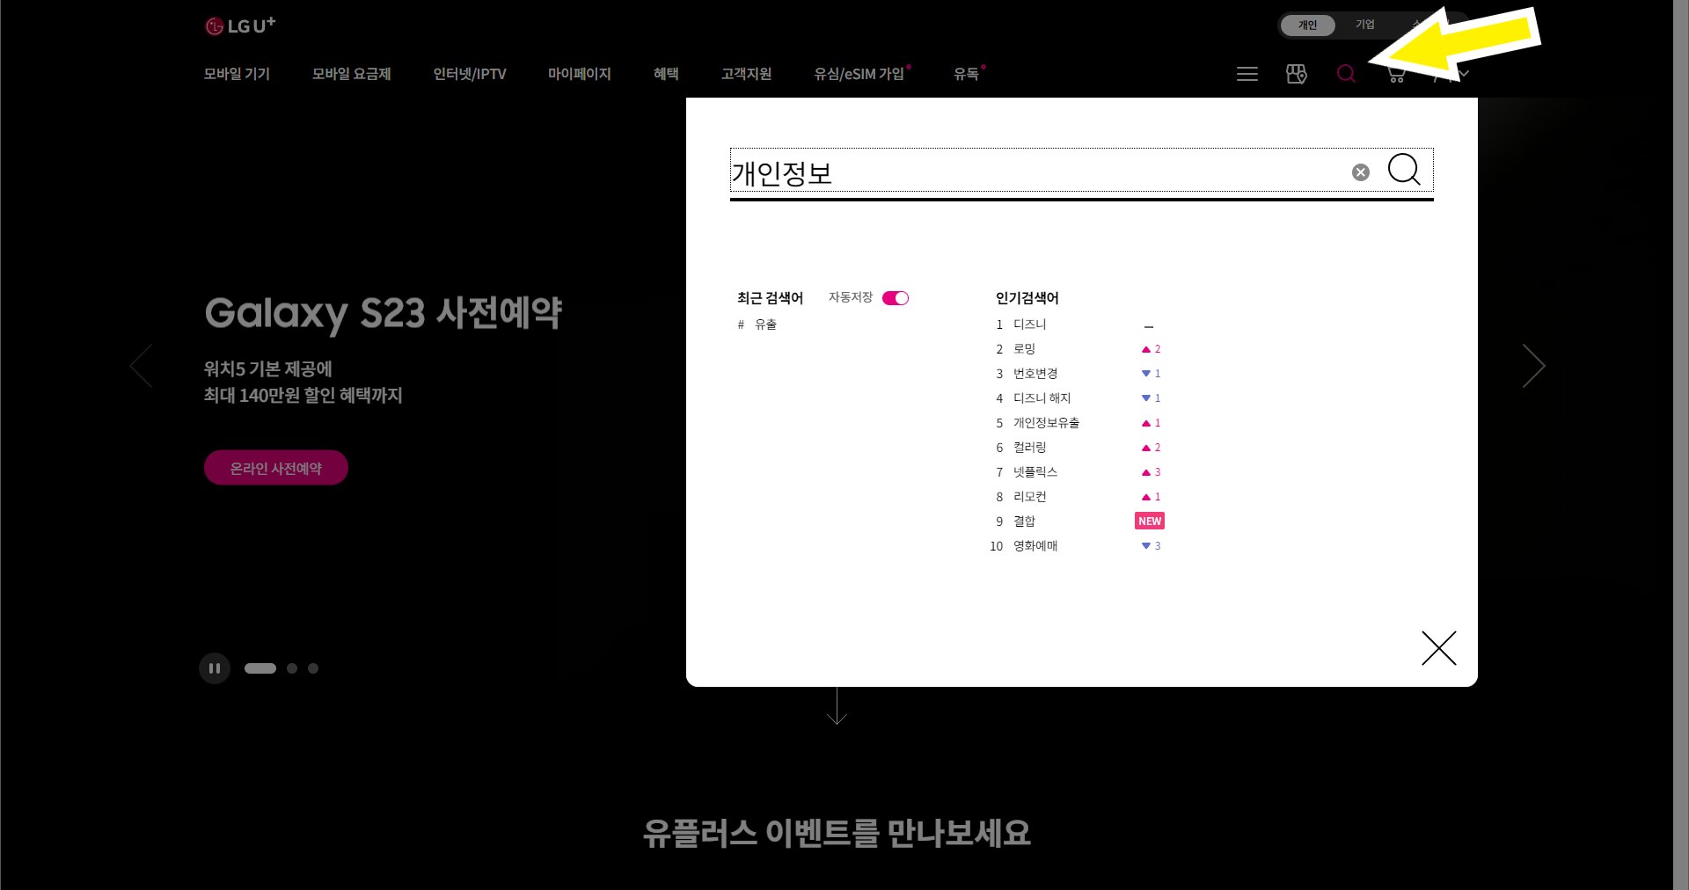Toggle the 자동저장 switch
This screenshot has width=1689, height=890.
[896, 298]
